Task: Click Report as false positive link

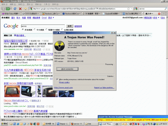Action: point(104,87)
